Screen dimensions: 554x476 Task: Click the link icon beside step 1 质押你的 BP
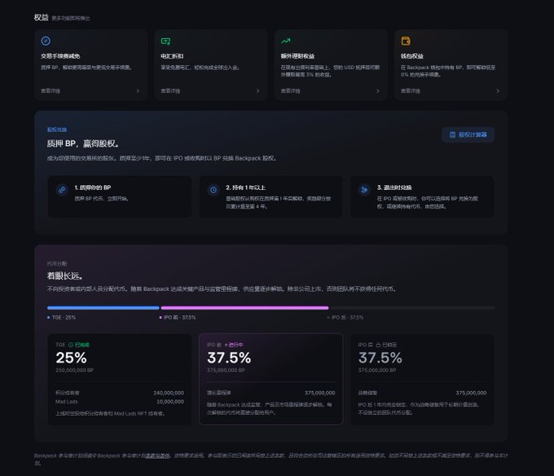tap(62, 190)
